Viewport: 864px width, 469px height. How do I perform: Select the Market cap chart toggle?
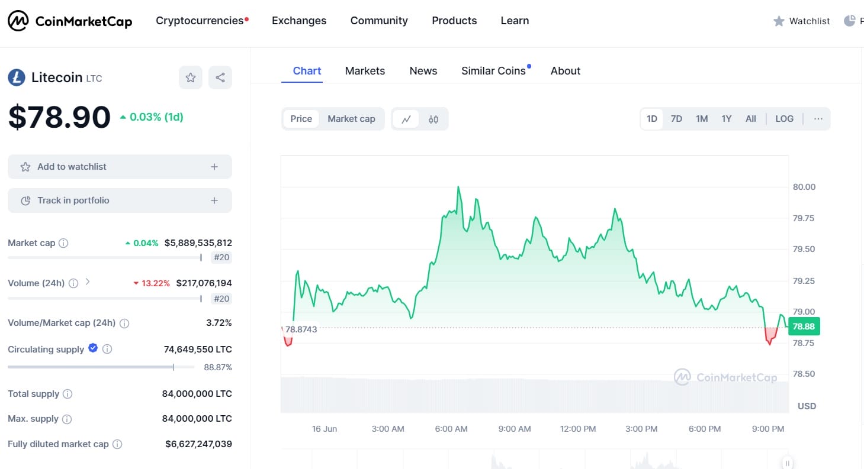coord(351,119)
